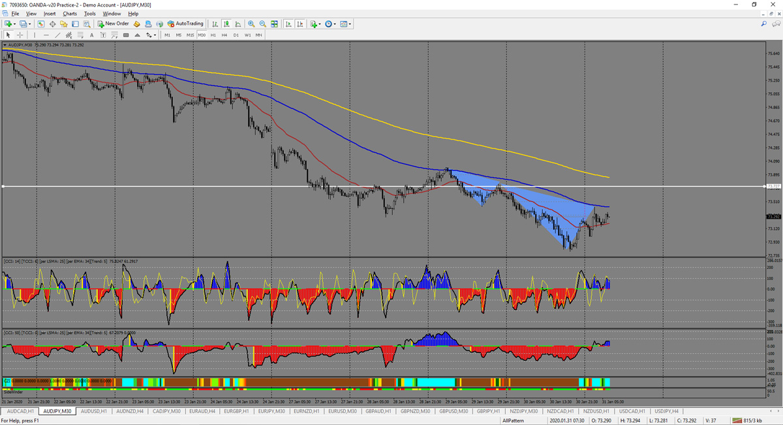Toggle chart Auto Scroll
Image resolution: width=783 pixels, height=425 pixels.
click(x=288, y=24)
